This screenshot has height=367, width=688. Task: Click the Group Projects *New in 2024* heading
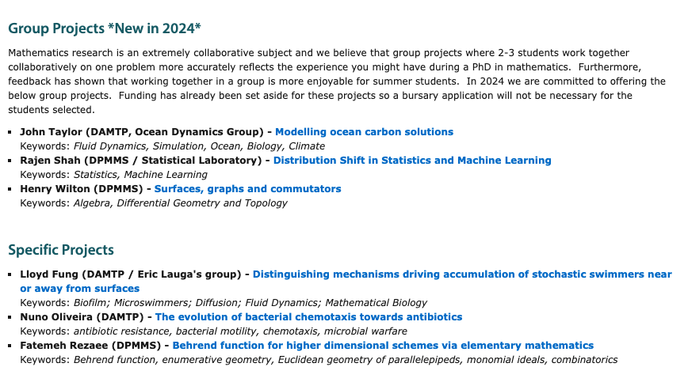click(x=105, y=28)
